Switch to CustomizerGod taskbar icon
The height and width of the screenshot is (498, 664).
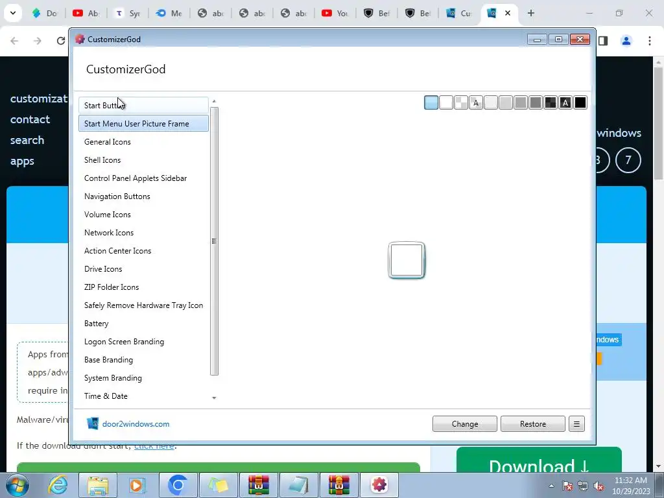[379, 485]
